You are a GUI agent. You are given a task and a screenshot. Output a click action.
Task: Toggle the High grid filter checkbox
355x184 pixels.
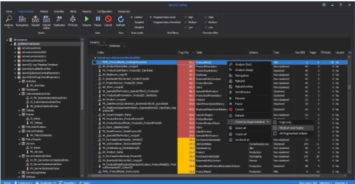pyautogui.click(x=186, y=17)
